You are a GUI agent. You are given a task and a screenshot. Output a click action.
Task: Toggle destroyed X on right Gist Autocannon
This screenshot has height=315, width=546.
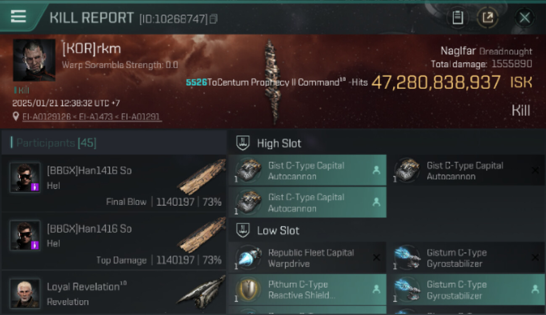pos(535,170)
